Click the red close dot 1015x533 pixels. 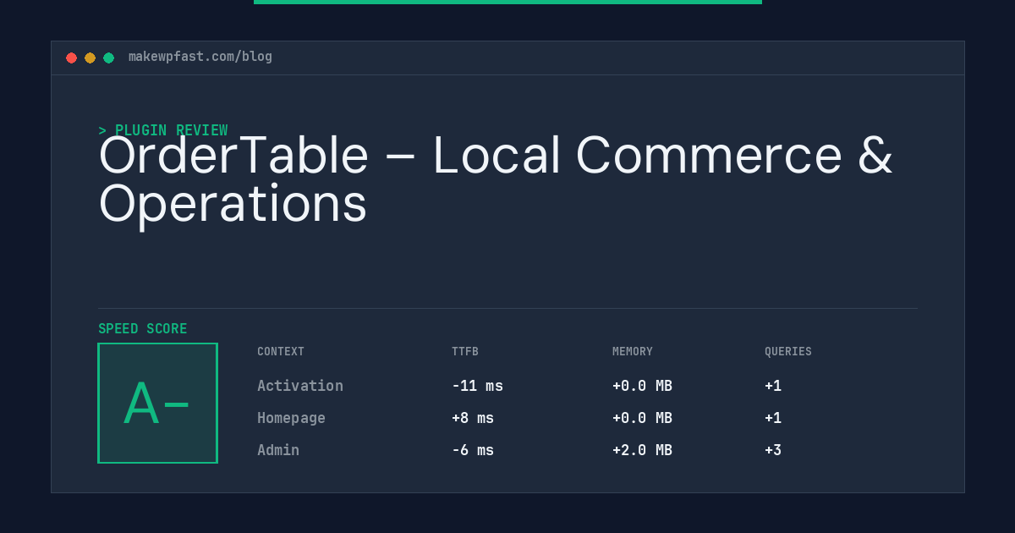(x=72, y=58)
